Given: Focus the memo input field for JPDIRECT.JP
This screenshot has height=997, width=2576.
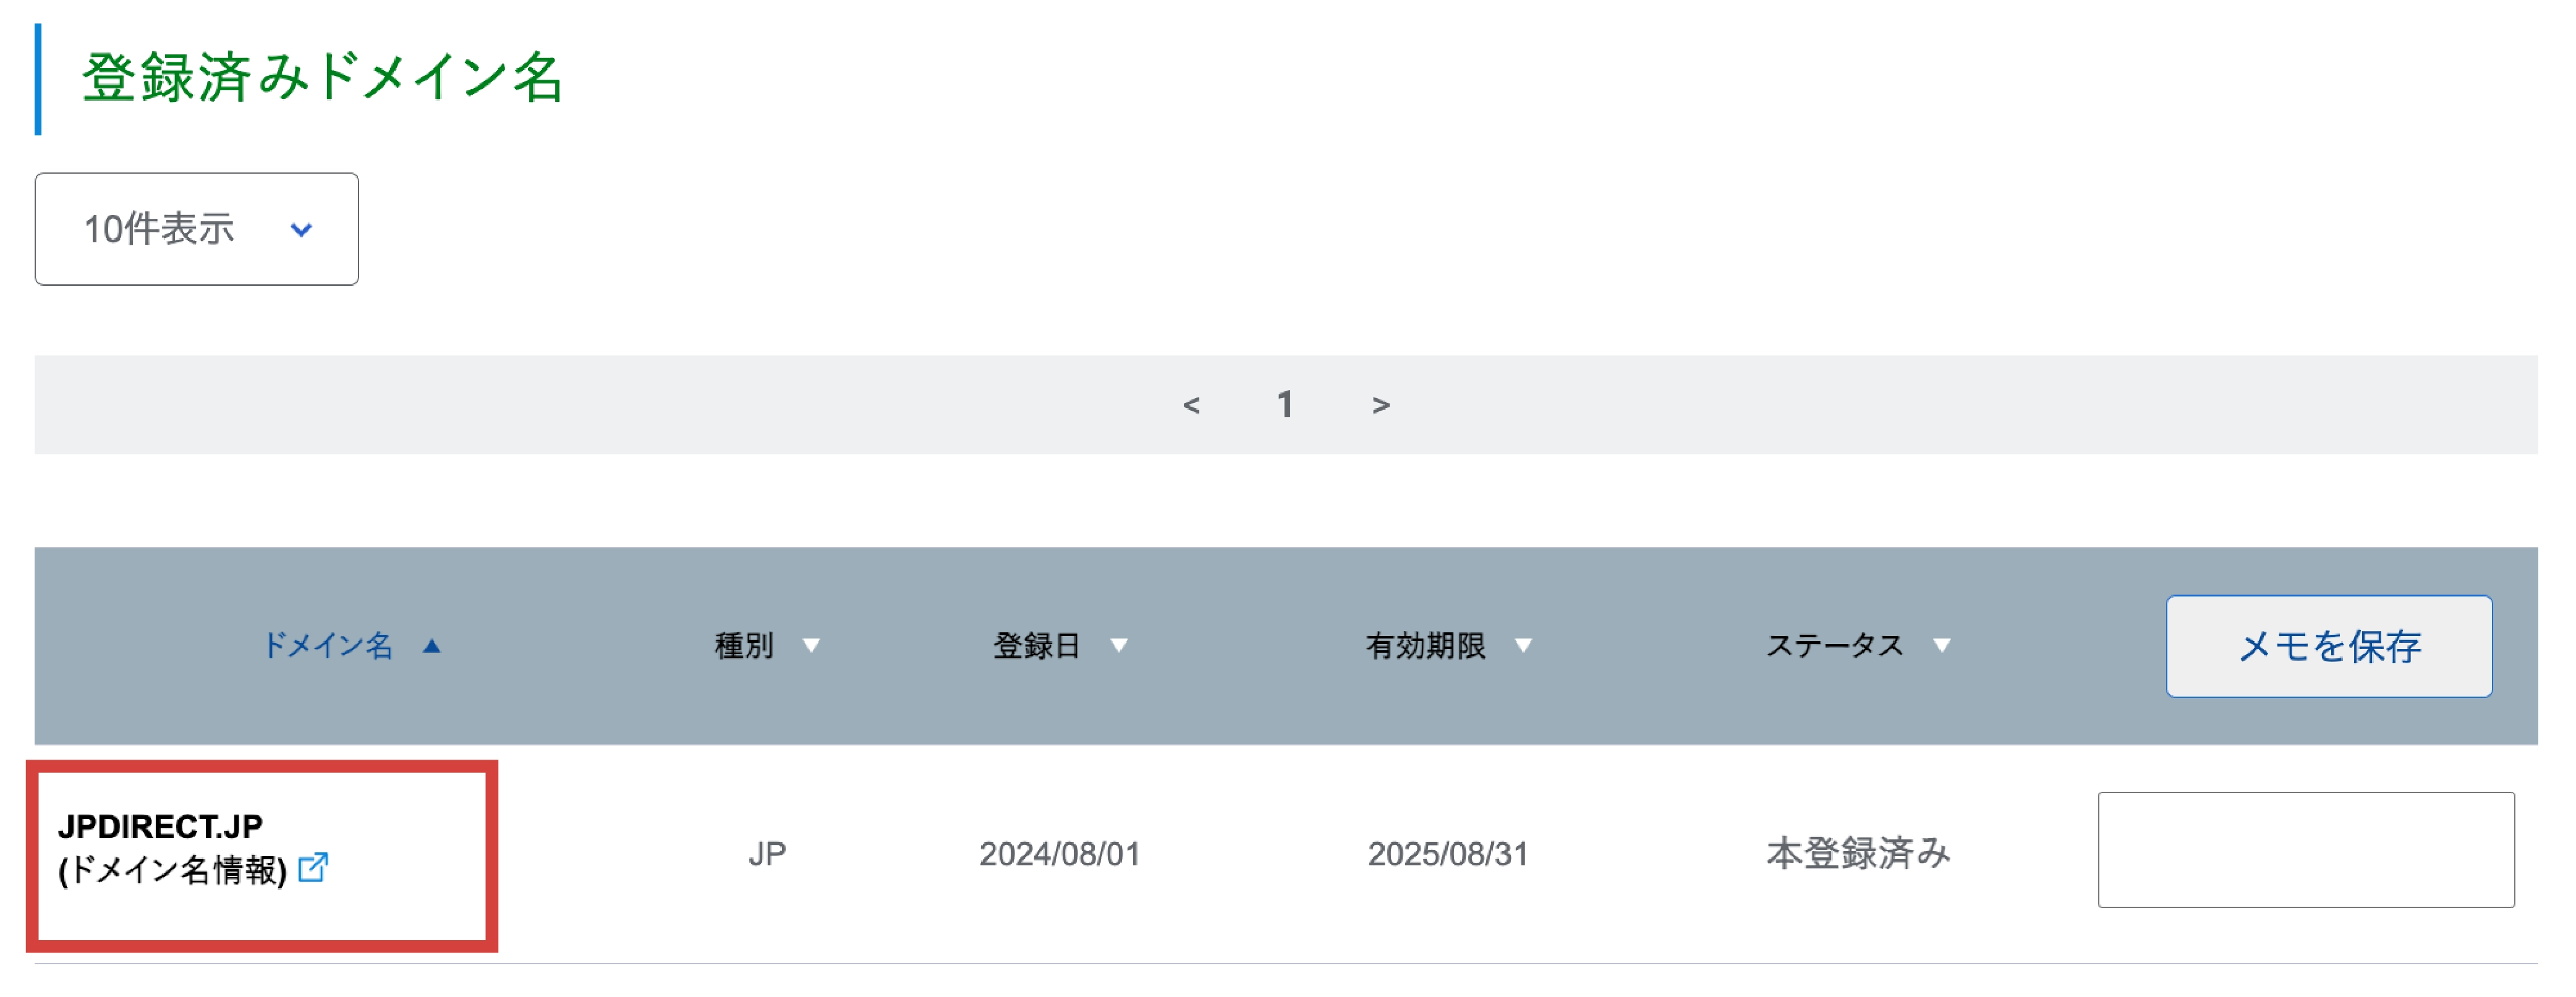Looking at the screenshot, I should coord(2306,850).
